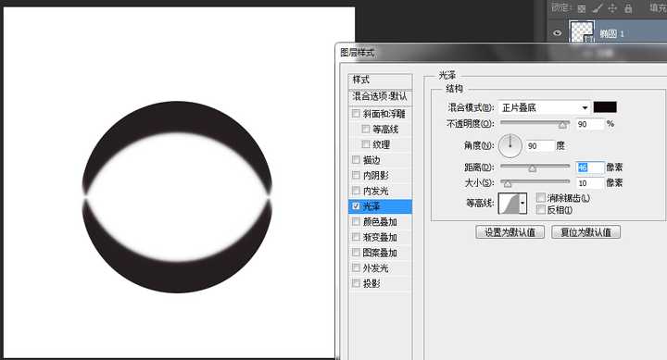Select the 斜面和浮雕 style label
Viewport: 667px width, 360px height.
[384, 114]
